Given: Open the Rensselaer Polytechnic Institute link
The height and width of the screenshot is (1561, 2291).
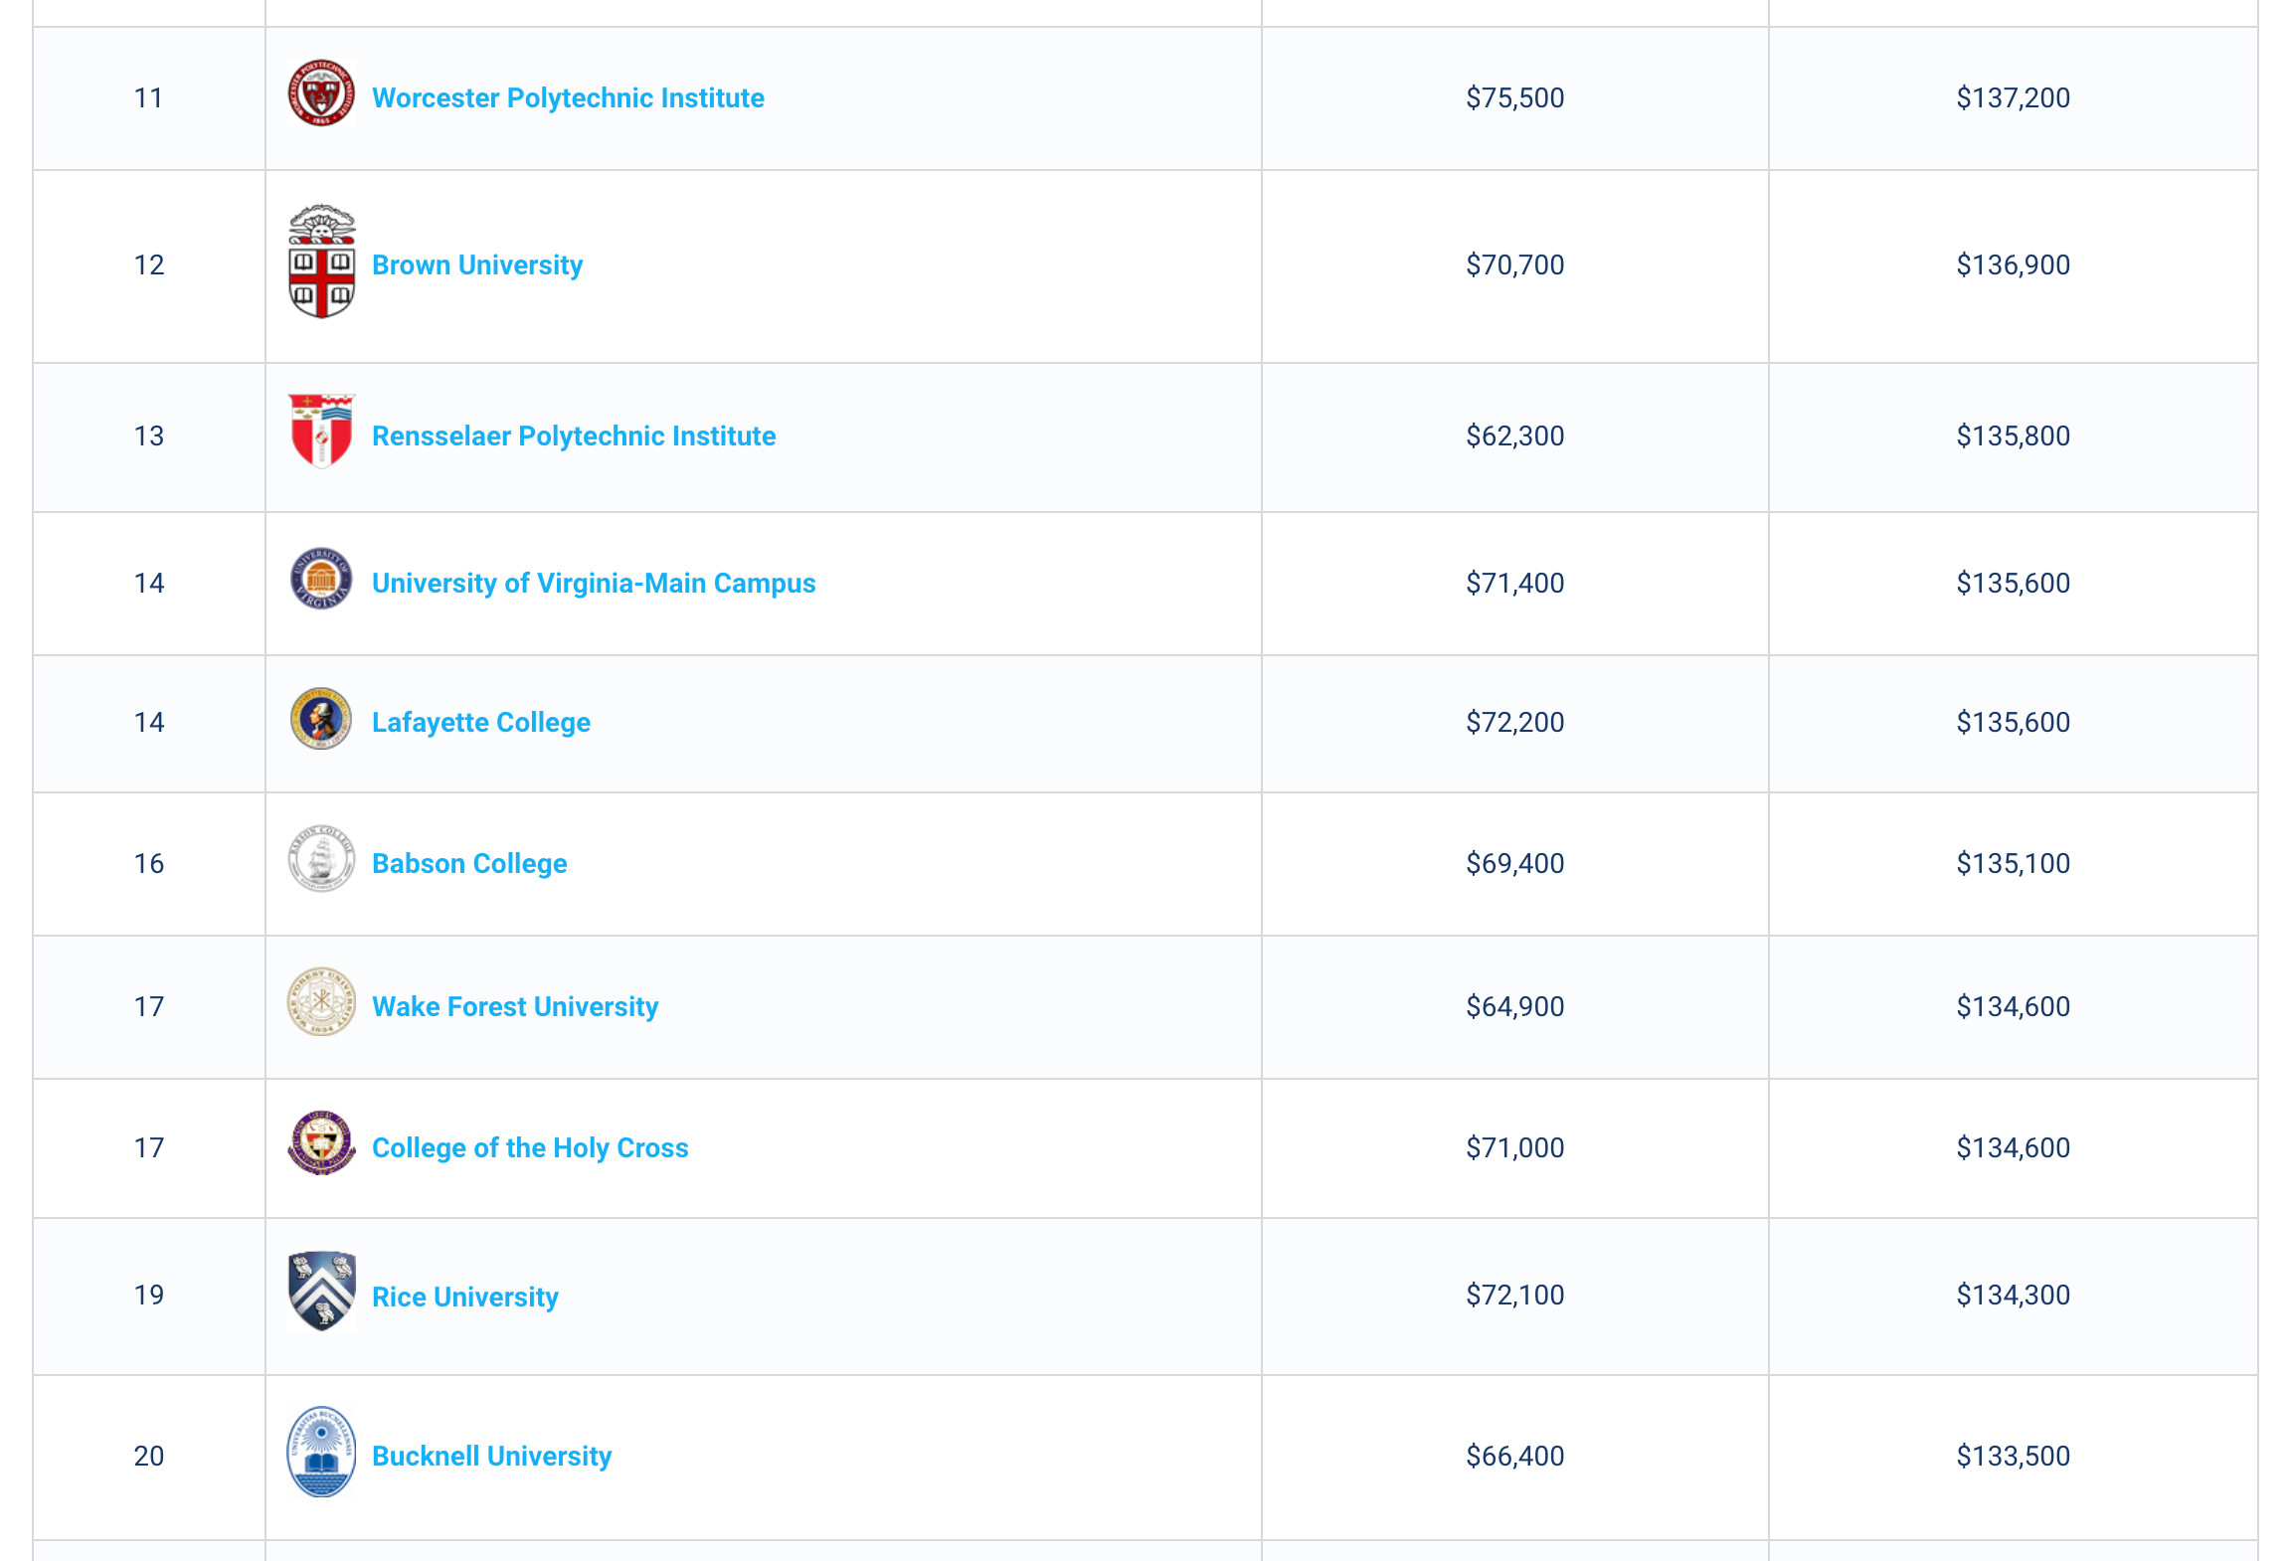Looking at the screenshot, I should pyautogui.click(x=574, y=435).
